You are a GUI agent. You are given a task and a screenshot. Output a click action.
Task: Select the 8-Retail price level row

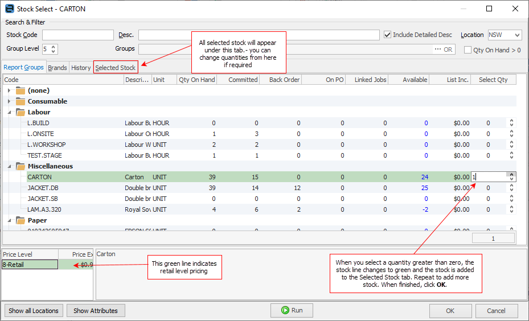(30, 264)
